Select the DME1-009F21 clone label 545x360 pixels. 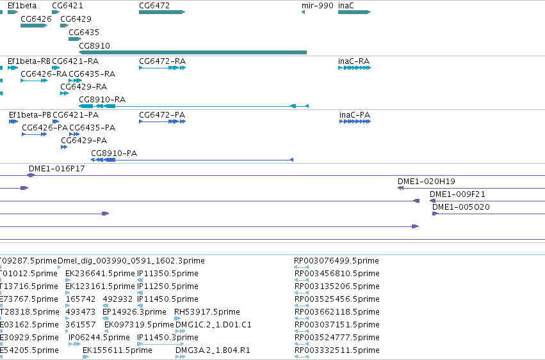tap(457, 194)
